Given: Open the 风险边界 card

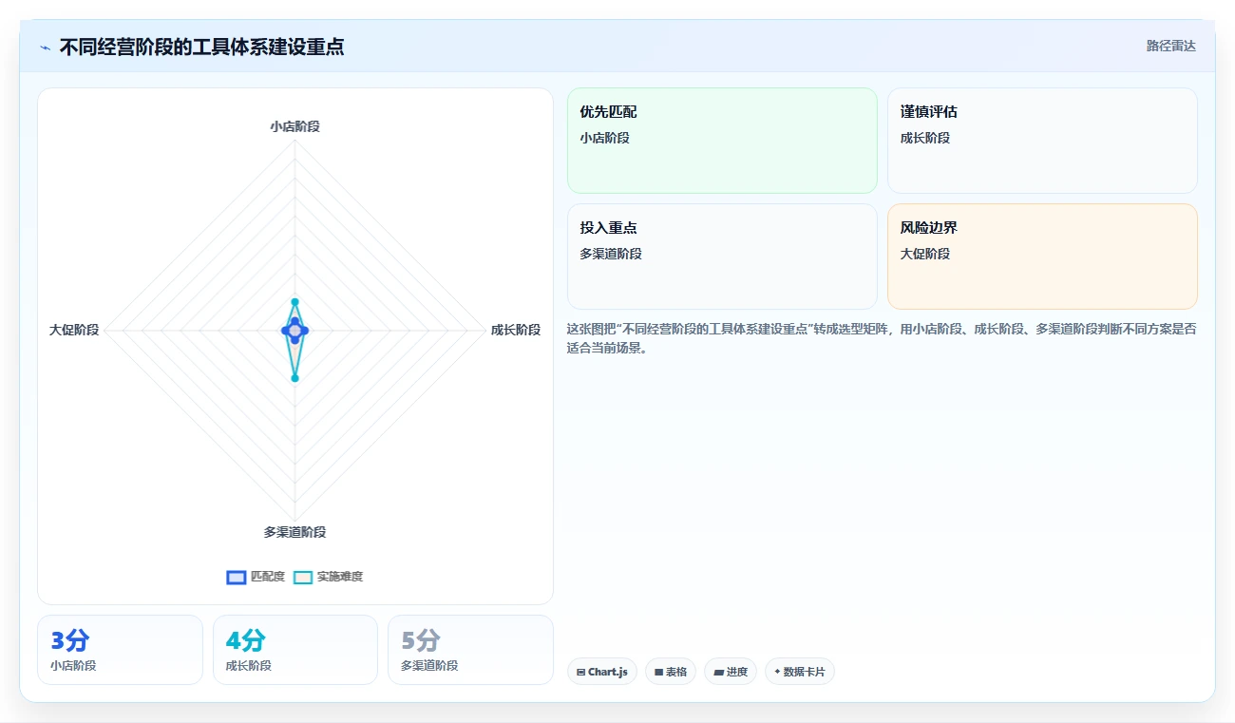Looking at the screenshot, I should click(x=1042, y=257).
